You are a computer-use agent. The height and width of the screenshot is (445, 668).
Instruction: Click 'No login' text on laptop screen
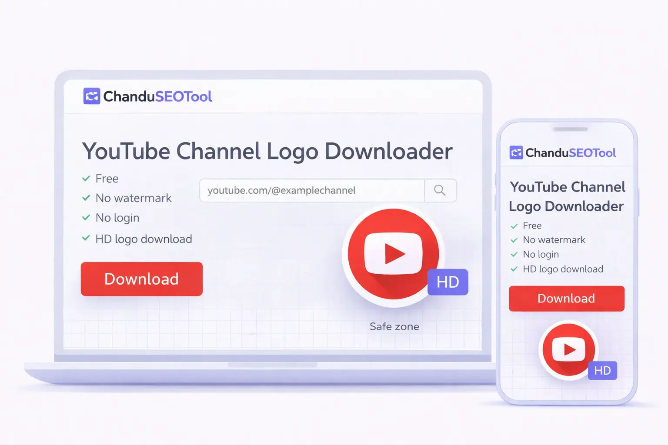coord(117,218)
